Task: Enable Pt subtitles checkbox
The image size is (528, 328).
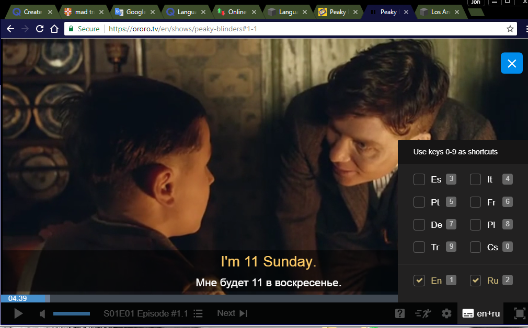Action: tap(419, 202)
